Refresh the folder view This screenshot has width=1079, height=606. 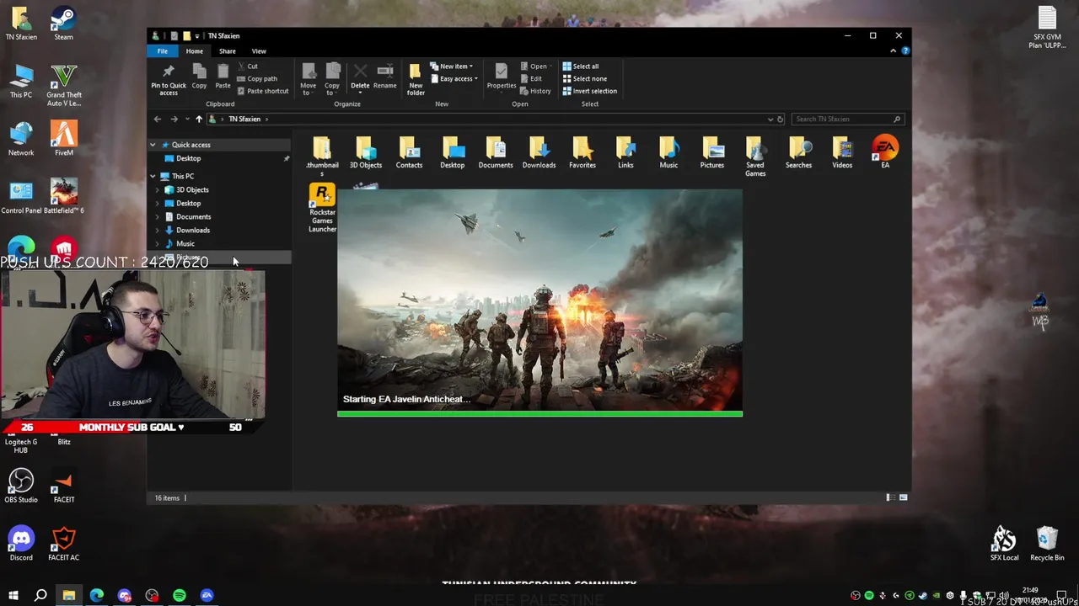(781, 119)
